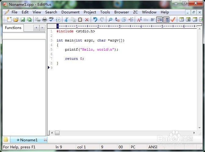
Task: Click the Save All toolbar icon
Action: click(x=29, y=20)
